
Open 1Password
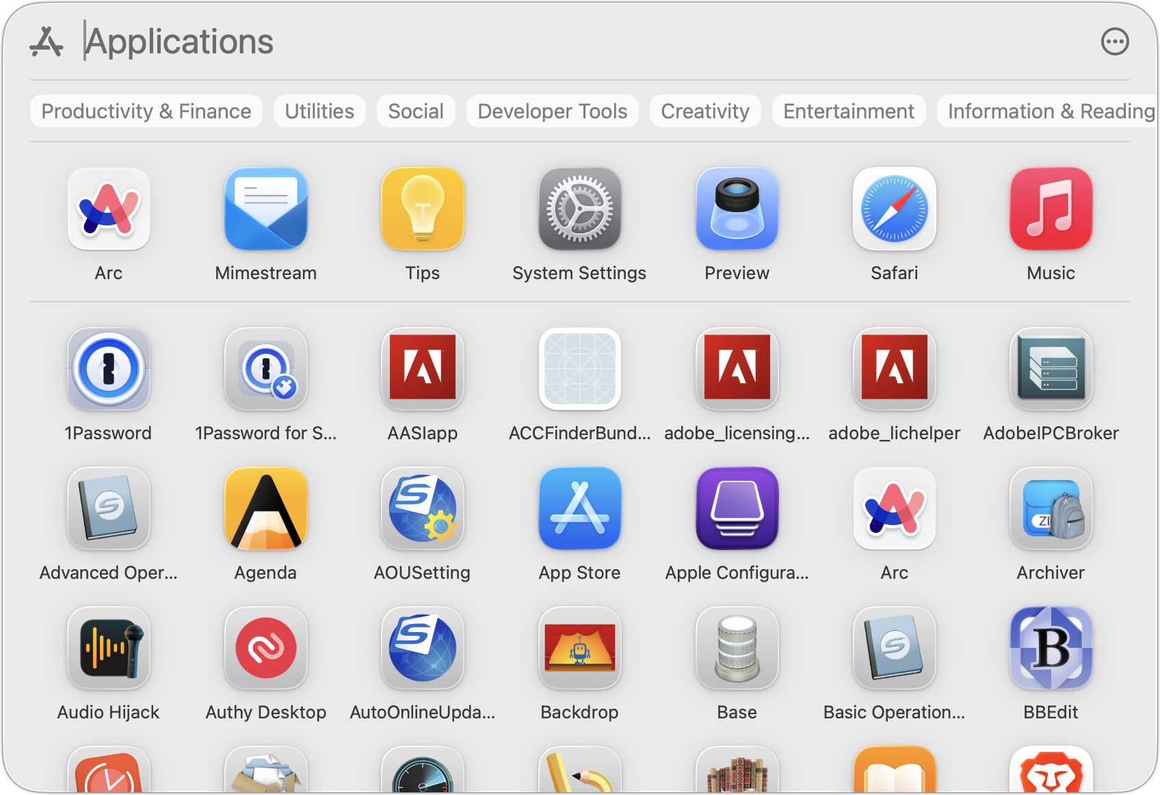(108, 369)
